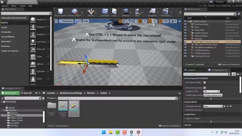Viewport: 242px width, 136px height.
Task: Toggle grid snapping orange button in viewport
Action: click(140, 21)
